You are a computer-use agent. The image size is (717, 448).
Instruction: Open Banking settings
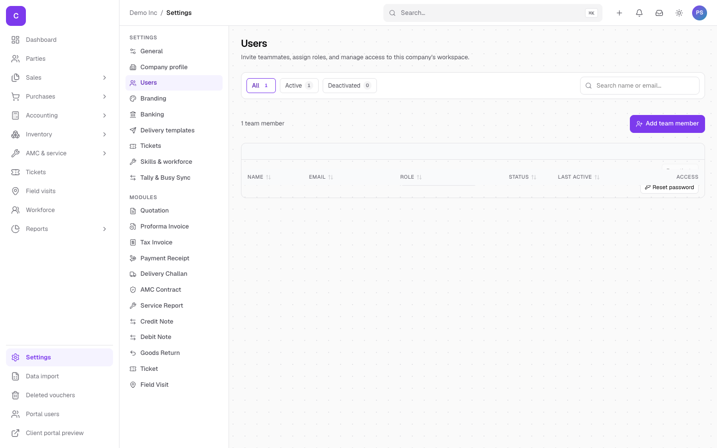click(x=174, y=114)
